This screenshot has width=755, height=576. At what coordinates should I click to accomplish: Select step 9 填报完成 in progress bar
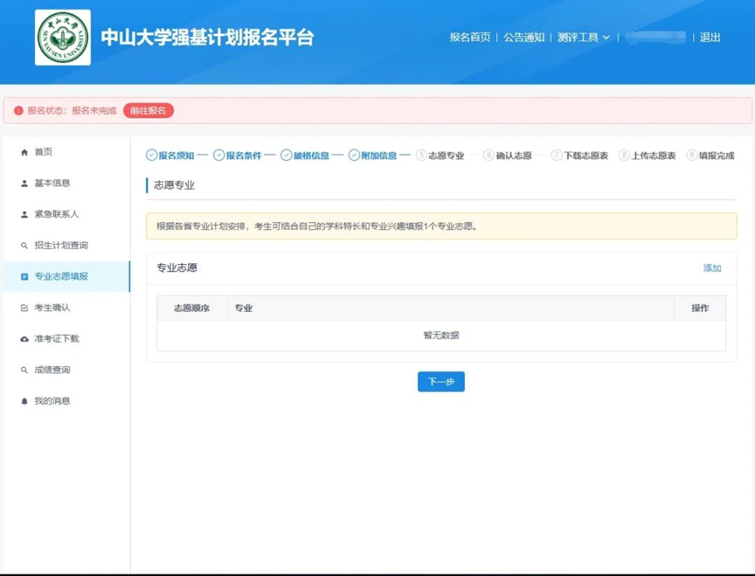tap(710, 156)
